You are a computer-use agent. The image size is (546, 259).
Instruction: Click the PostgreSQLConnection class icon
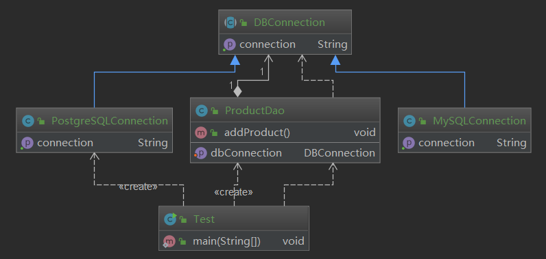(28, 121)
